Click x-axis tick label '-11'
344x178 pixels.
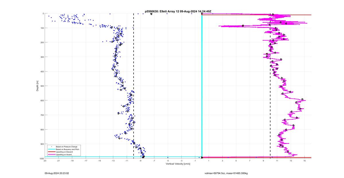[x=127, y=161]
